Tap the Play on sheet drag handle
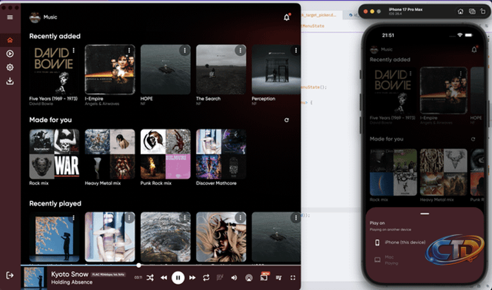 point(425,214)
